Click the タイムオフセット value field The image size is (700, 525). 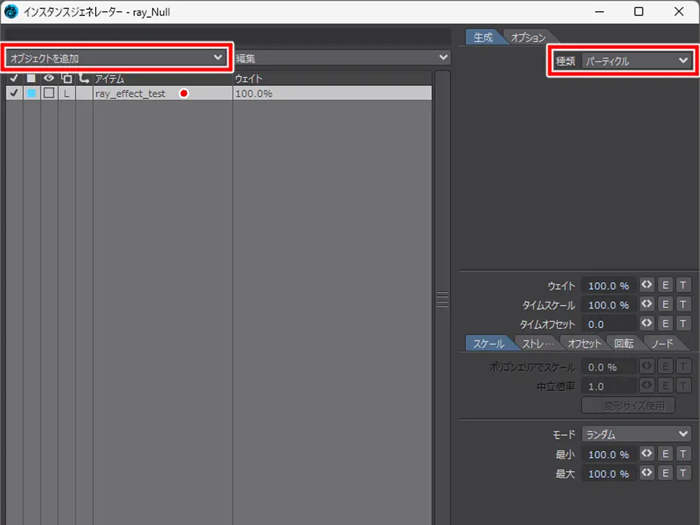coord(609,324)
